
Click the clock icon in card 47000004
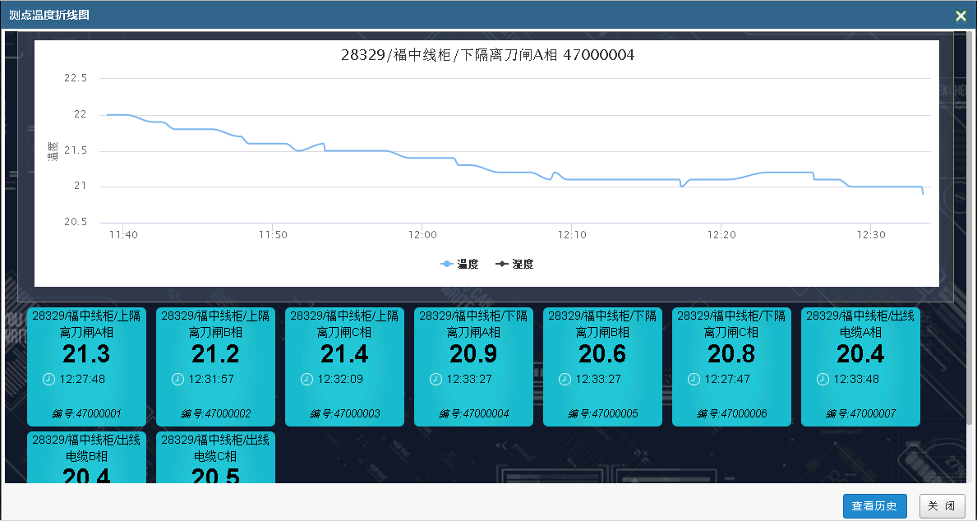point(436,379)
